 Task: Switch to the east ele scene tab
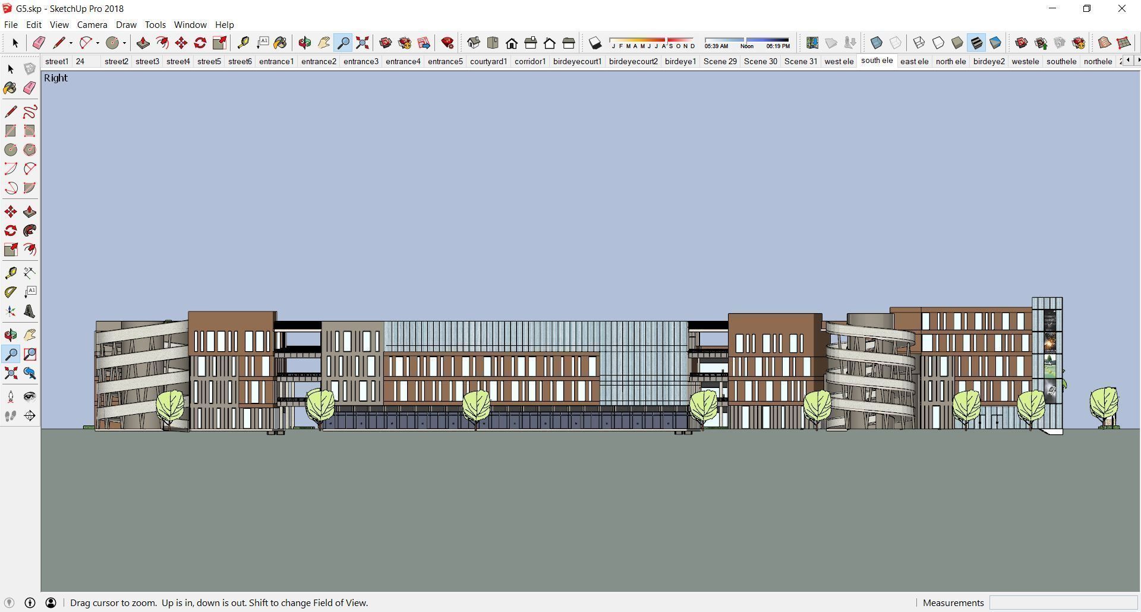pos(915,61)
